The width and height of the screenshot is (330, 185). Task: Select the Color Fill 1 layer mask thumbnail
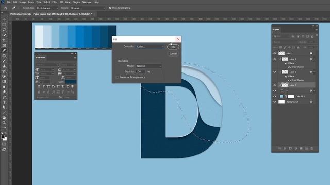291,96
